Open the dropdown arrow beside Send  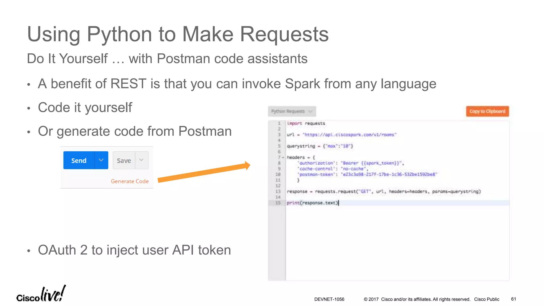pyautogui.click(x=101, y=160)
